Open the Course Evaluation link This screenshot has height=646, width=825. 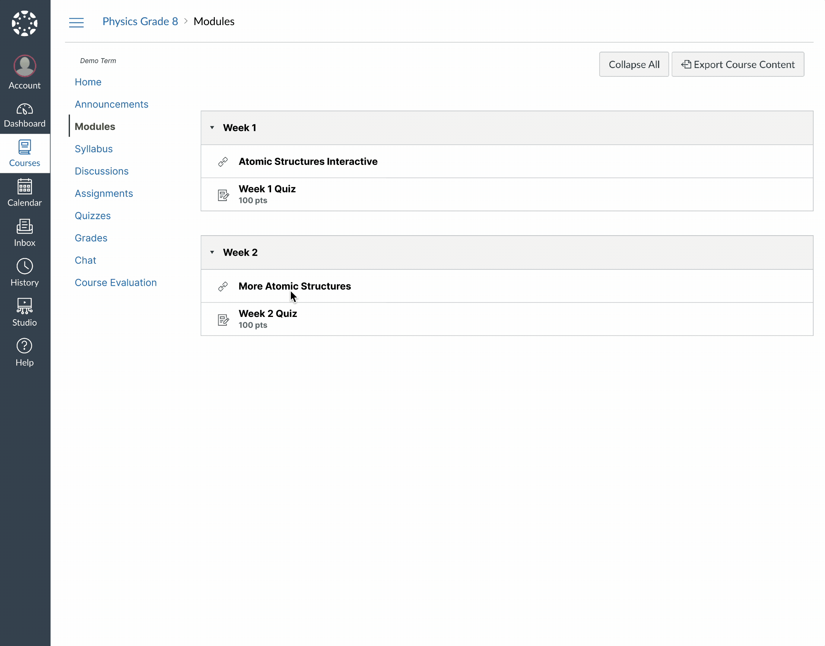[x=116, y=283]
